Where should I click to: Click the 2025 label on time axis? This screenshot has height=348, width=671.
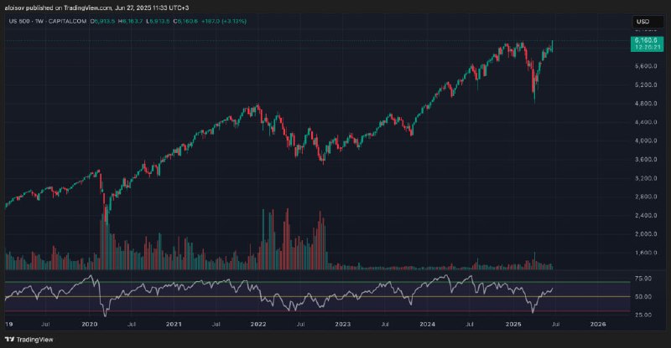[x=513, y=325]
